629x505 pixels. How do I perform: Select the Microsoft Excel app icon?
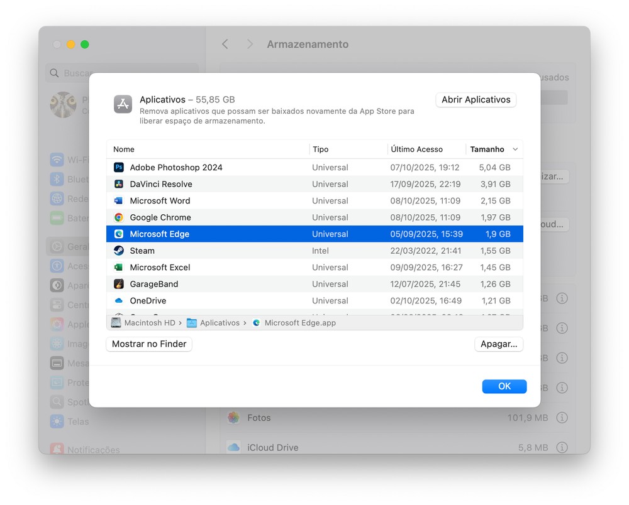[118, 268]
